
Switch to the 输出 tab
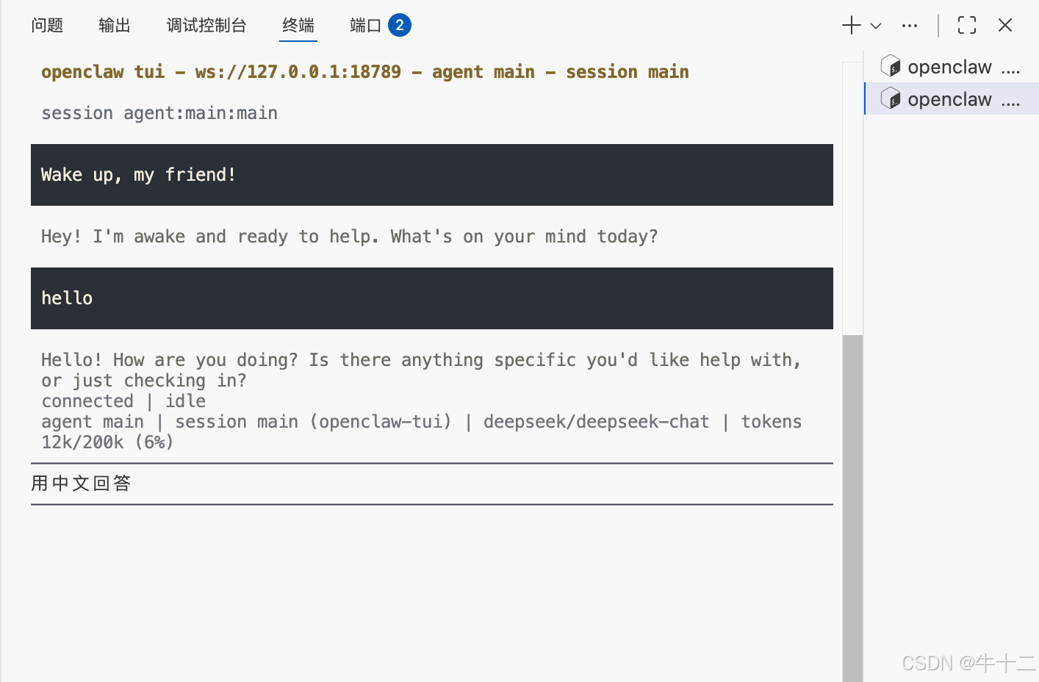[x=115, y=26]
